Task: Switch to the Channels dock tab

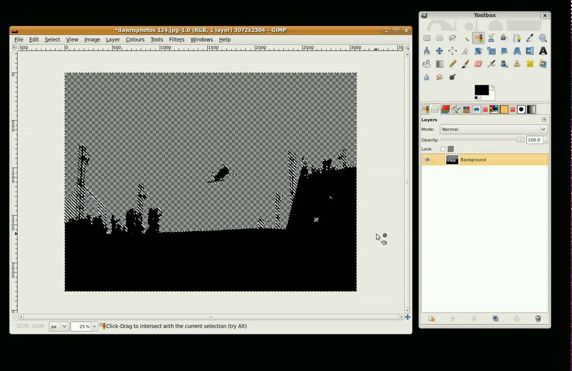Action: pos(445,109)
